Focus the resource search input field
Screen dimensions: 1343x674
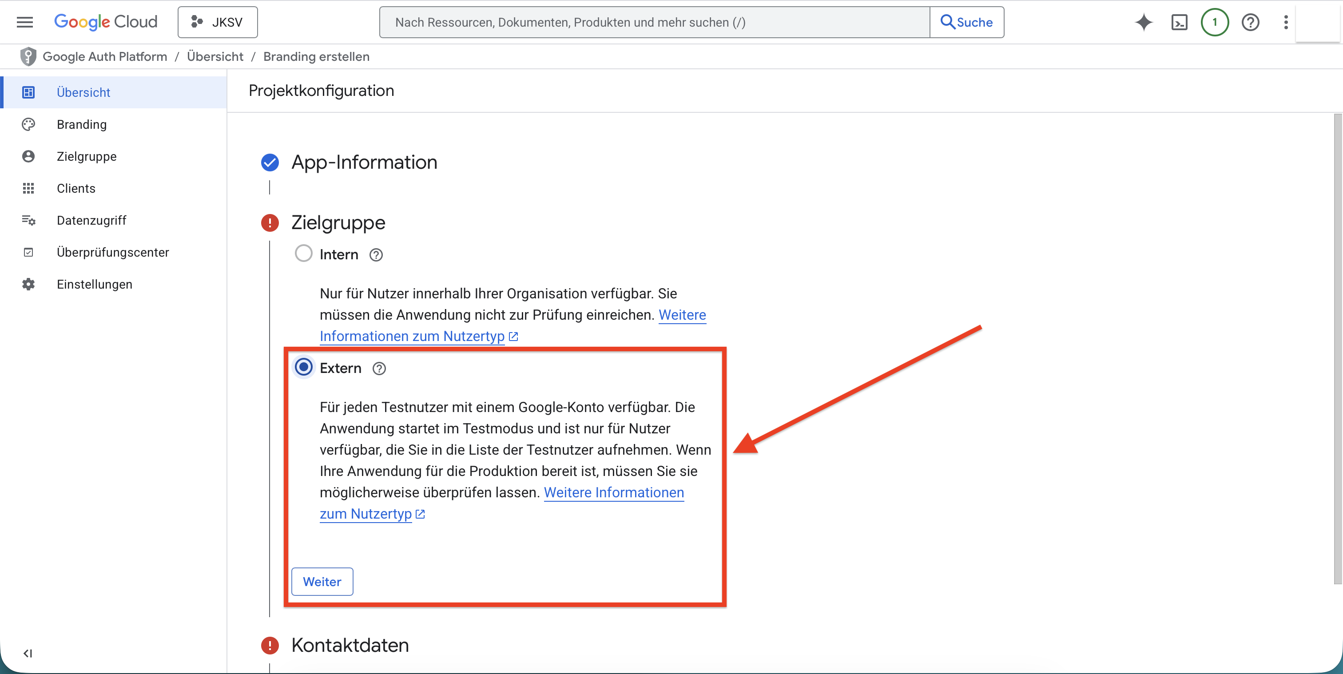pyautogui.click(x=654, y=22)
